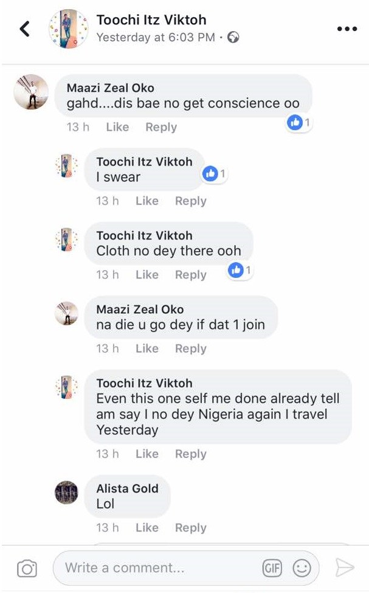Like the "I swear" comment

point(147,201)
